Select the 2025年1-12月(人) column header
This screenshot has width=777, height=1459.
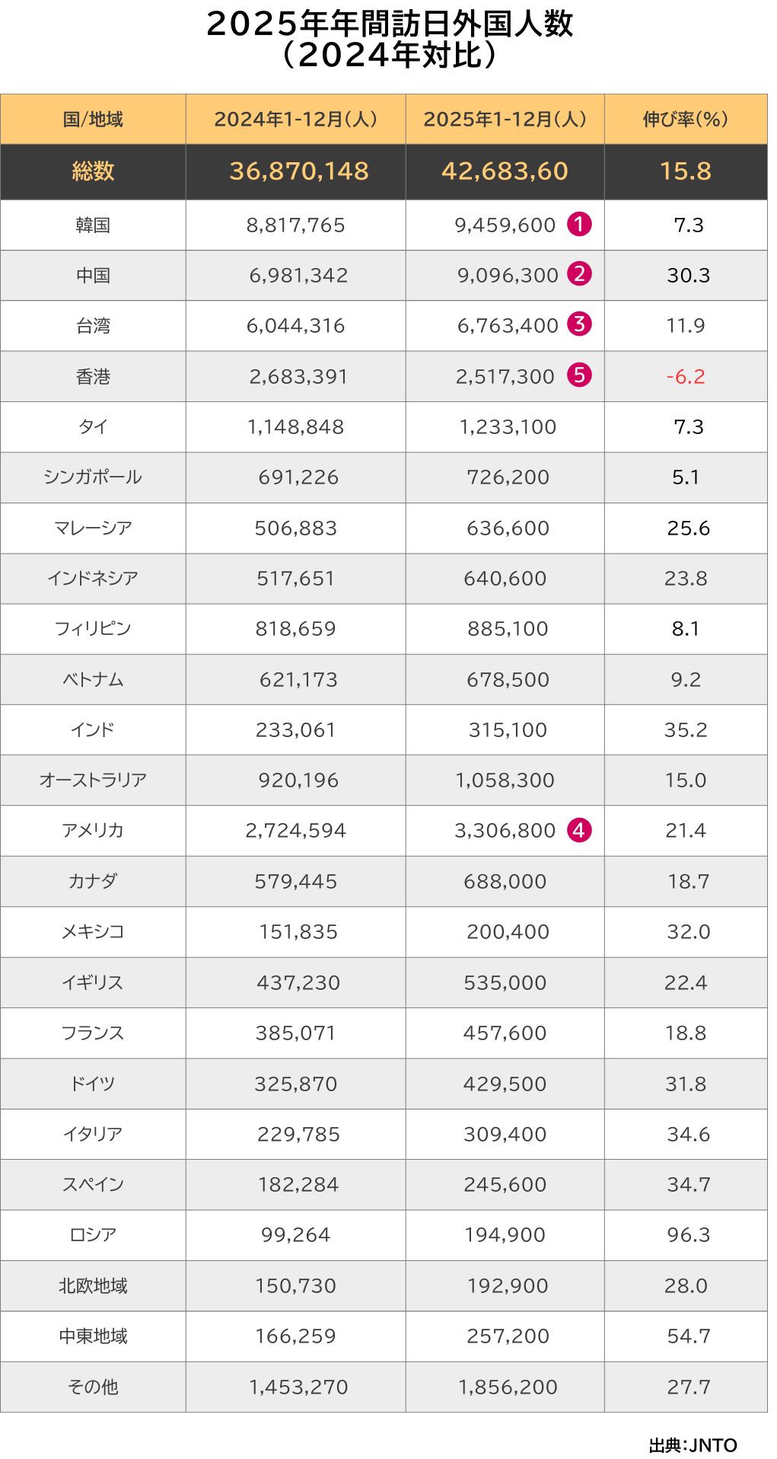505,120
